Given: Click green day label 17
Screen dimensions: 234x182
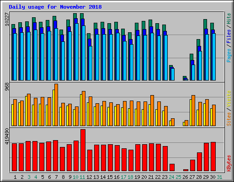Looking at the screenshot, I should pos(123,177).
